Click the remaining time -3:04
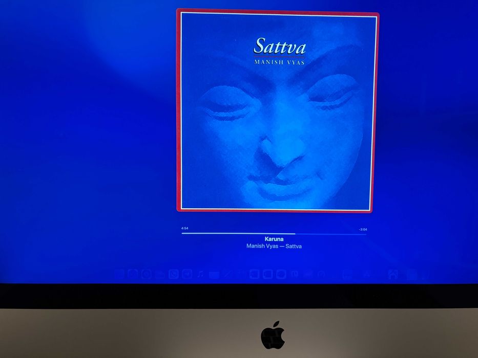This screenshot has width=478, height=358. [x=363, y=229]
